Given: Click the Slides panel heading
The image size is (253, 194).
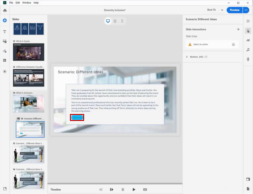Looking at the screenshot, I should coord(16,19).
